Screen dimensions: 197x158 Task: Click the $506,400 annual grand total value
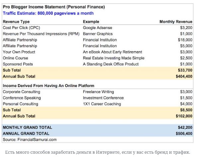coord(184,134)
